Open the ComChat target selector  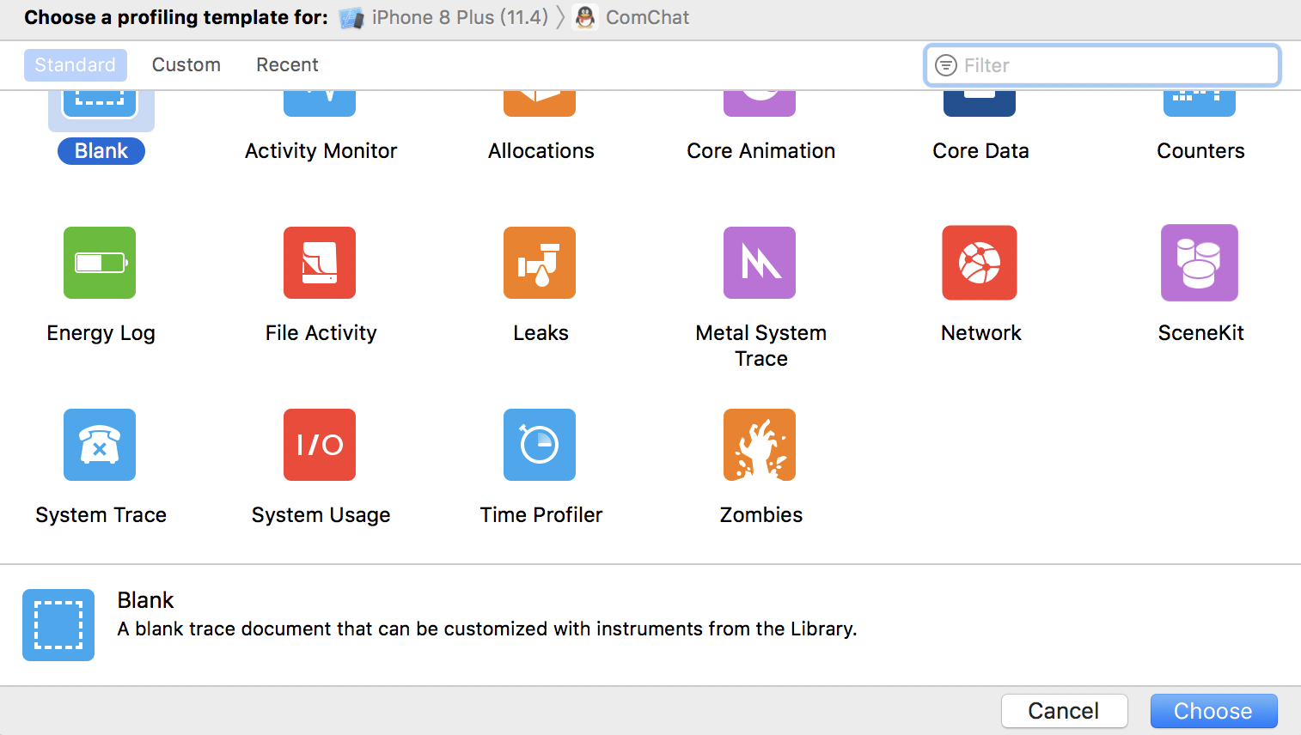point(632,17)
